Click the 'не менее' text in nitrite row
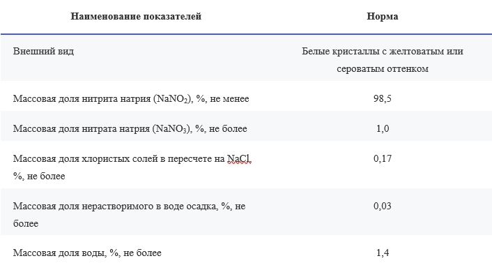Image resolution: width=492 pixels, height=270 pixels. (x=229, y=98)
